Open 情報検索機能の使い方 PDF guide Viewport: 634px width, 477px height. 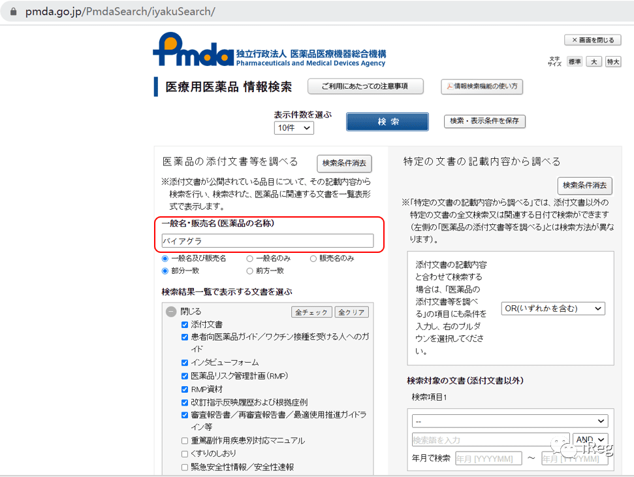pyautogui.click(x=482, y=86)
